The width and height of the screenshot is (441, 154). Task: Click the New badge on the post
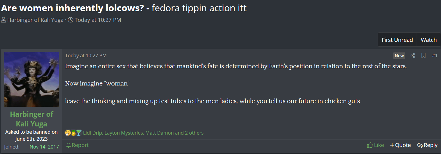point(399,55)
